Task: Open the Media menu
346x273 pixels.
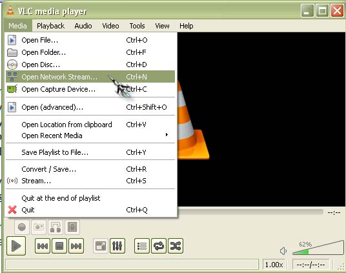Action: [17, 26]
